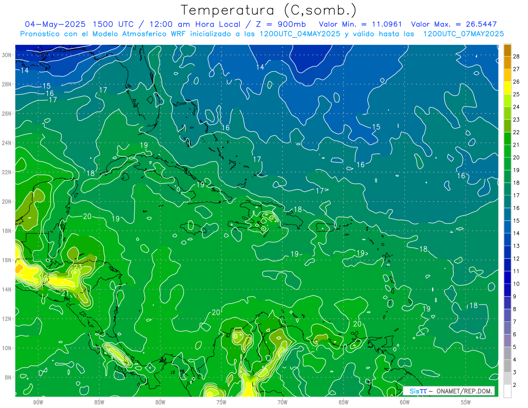Click the color scale label 22

[517, 132]
